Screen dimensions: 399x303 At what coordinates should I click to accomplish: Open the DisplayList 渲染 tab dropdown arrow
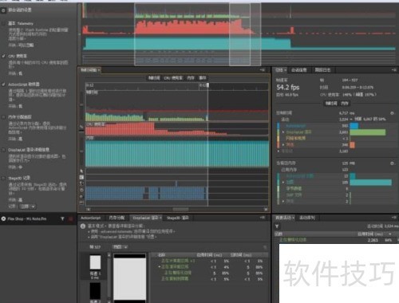(x=160, y=218)
